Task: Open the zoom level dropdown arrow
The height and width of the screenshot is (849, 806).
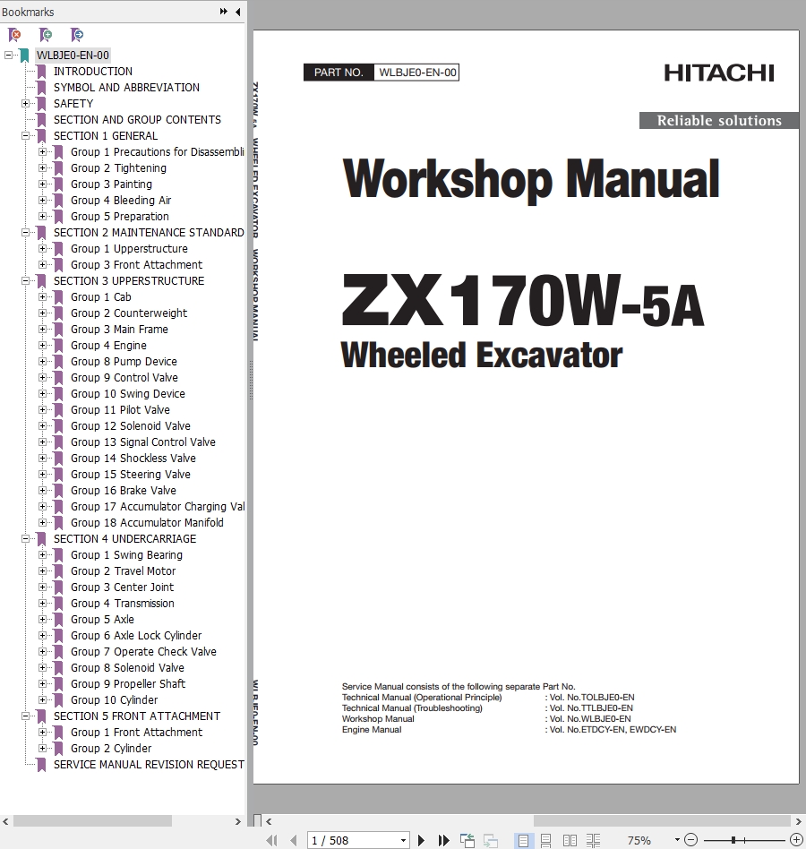Action: 677,840
